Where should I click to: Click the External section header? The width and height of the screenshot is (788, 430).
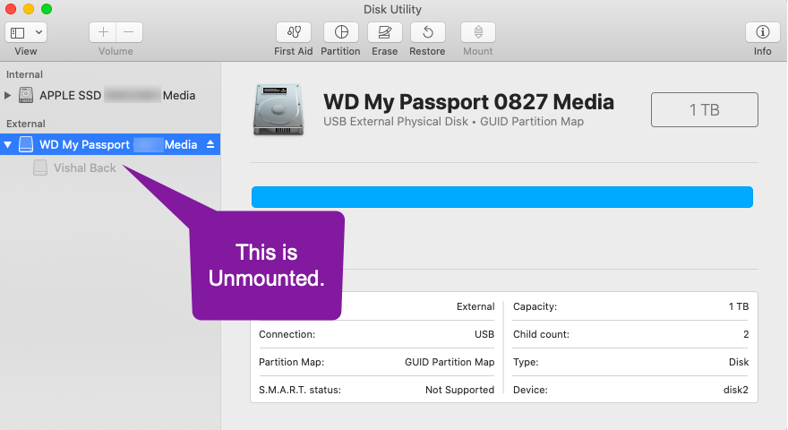[26, 124]
